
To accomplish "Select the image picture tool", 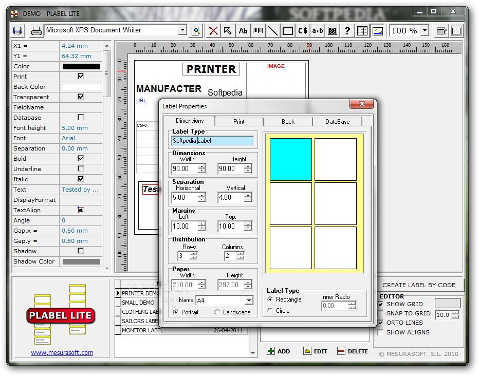I will (x=378, y=31).
